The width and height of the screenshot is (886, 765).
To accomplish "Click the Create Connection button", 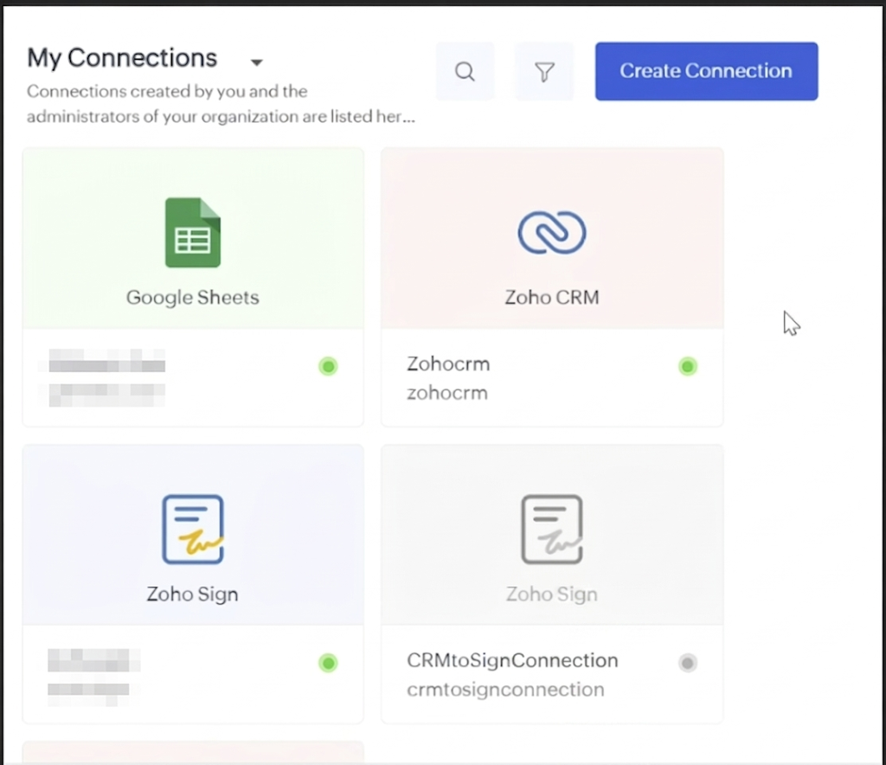I will [x=706, y=71].
